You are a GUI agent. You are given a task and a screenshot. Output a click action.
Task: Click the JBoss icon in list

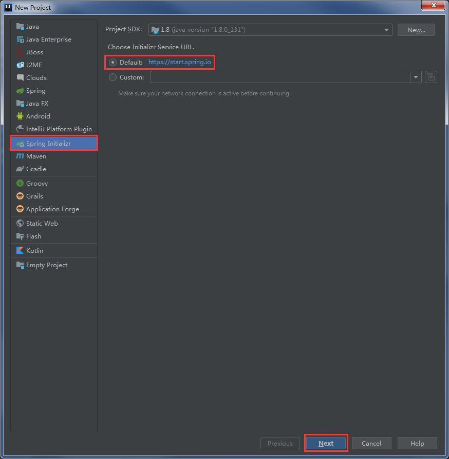20,52
